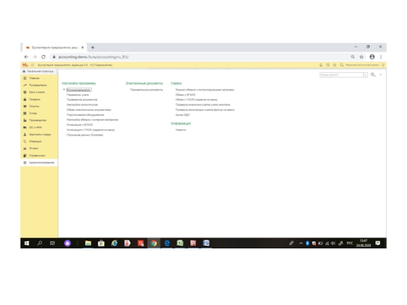The image size is (407, 305).
Task: Click the Поиск (Ctrl+F) search field
Action: coord(341,75)
